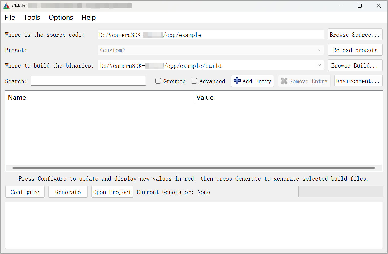Close the CMake window
The image size is (388, 254).
pyautogui.click(x=379, y=6)
